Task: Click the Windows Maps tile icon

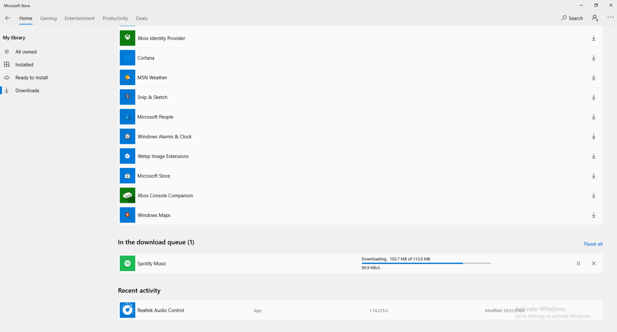Action: [x=128, y=215]
